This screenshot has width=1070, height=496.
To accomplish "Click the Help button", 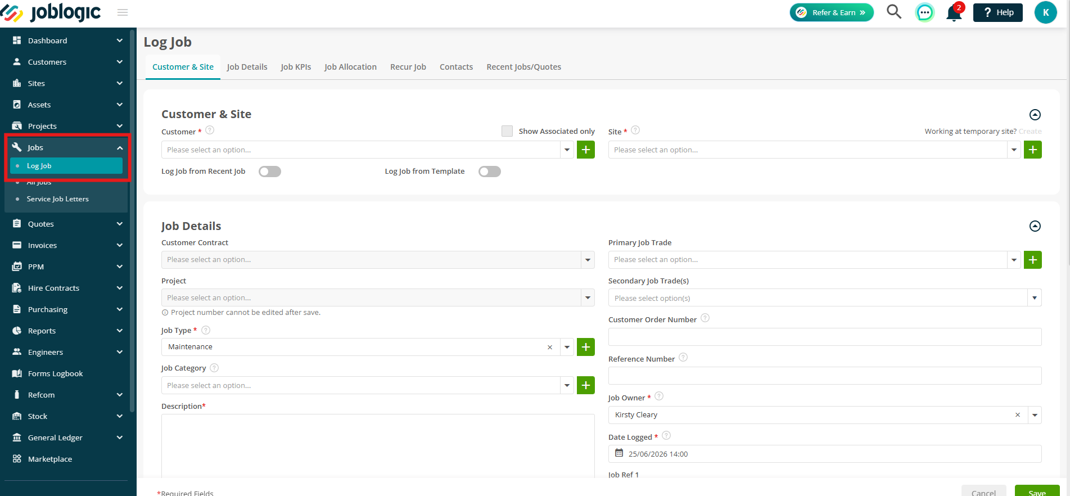I will coord(998,12).
